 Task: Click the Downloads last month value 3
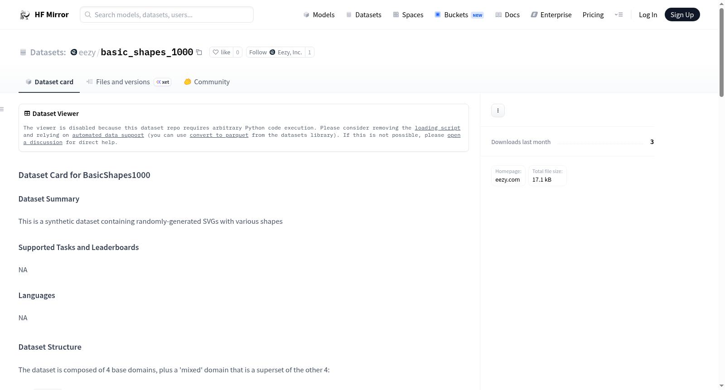coord(652,142)
